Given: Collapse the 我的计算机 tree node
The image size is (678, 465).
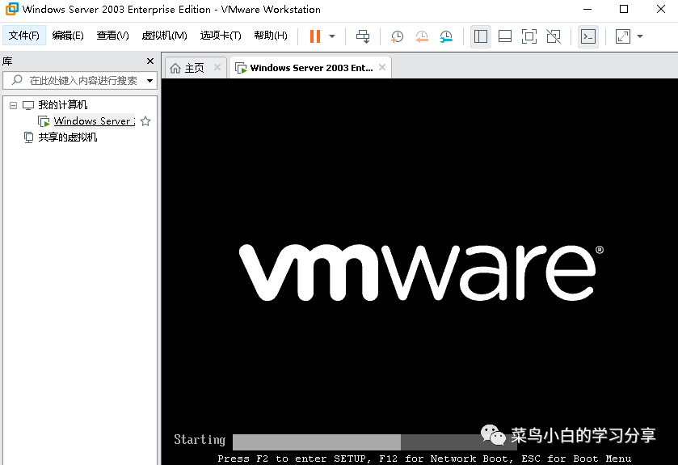Looking at the screenshot, I should tap(14, 105).
